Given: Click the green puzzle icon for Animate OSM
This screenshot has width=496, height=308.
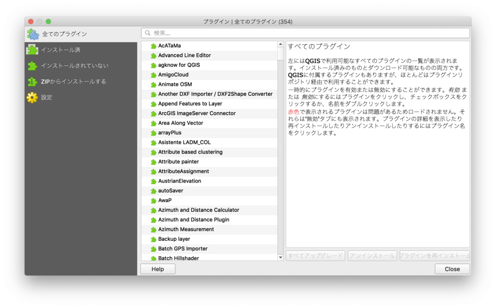Looking at the screenshot, I should (x=153, y=85).
